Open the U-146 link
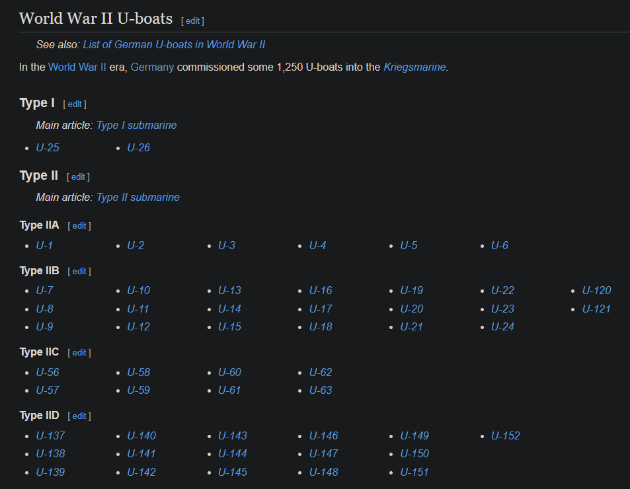 coord(324,436)
